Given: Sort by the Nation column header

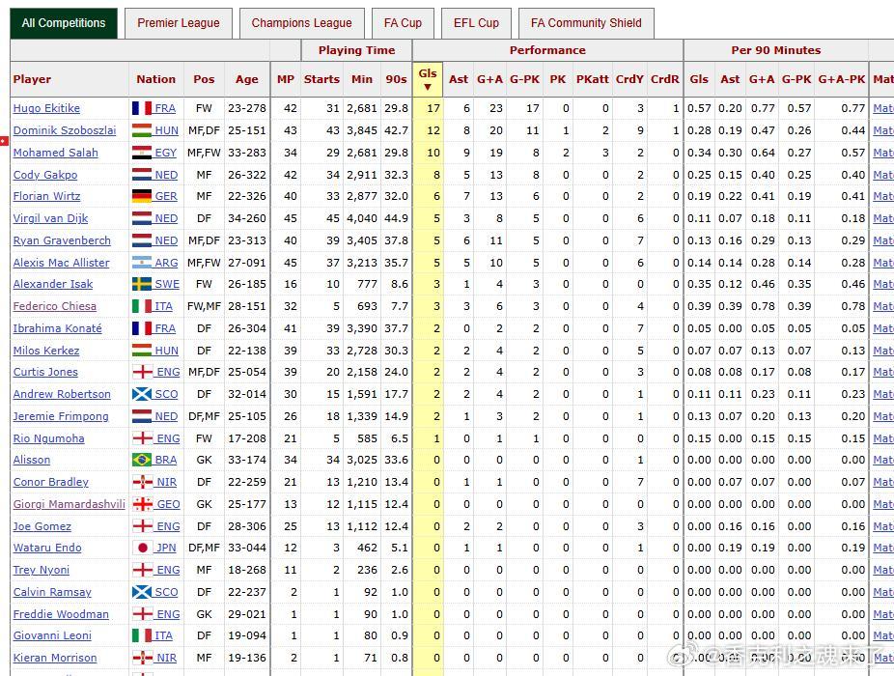Looking at the screenshot, I should (155, 79).
